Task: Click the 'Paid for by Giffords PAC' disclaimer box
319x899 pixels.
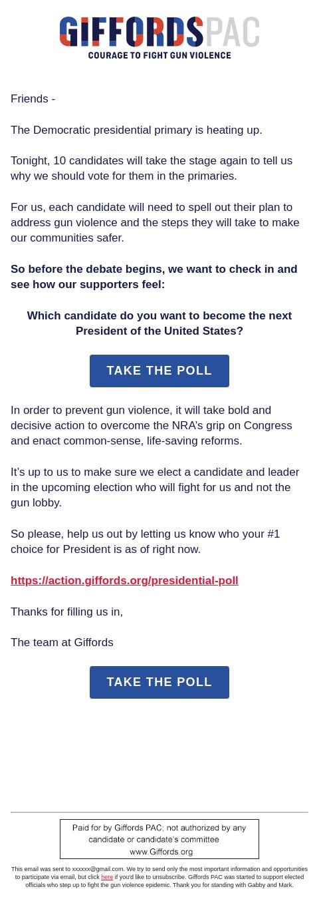Action: [159, 839]
